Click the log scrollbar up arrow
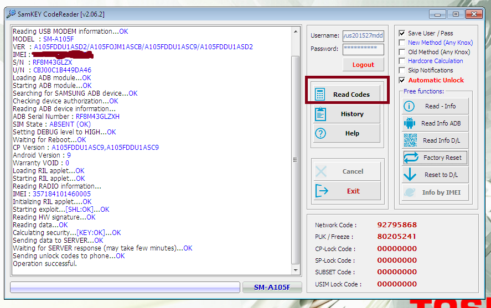The height and width of the screenshot is (308, 491). point(295,32)
